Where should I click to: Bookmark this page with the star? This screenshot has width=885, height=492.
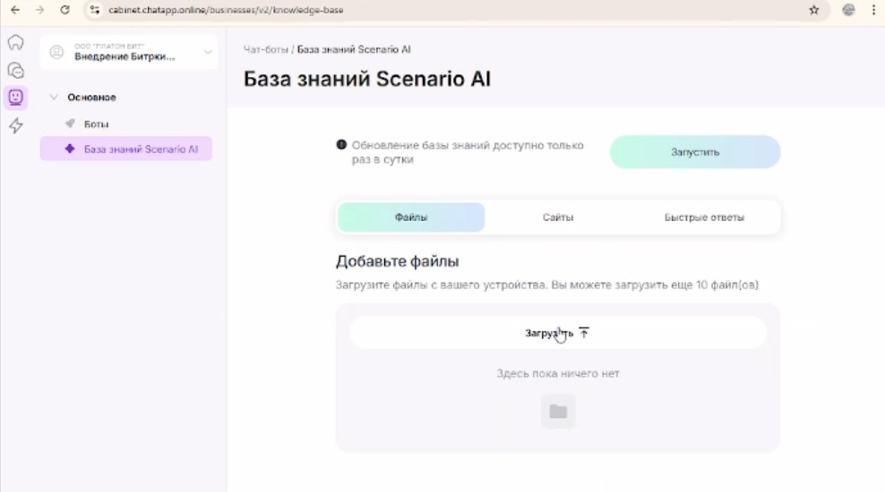coord(814,10)
